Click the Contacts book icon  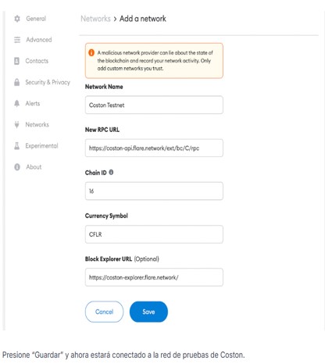(16, 61)
